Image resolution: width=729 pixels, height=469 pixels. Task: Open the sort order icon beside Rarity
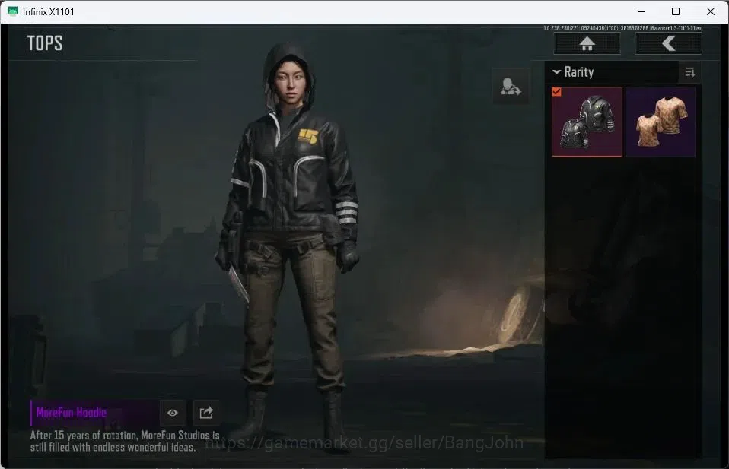690,72
